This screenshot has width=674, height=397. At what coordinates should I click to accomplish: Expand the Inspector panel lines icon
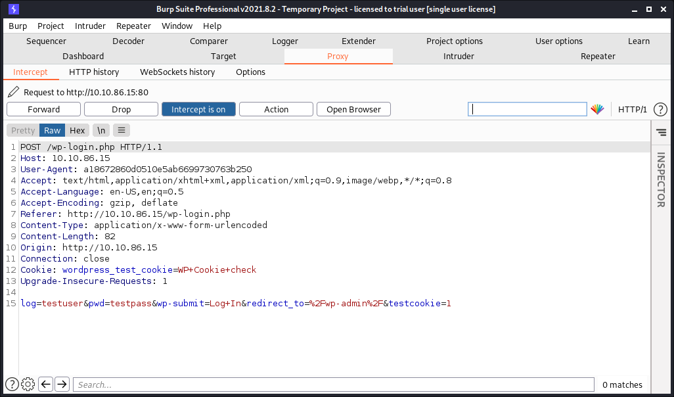(661, 133)
